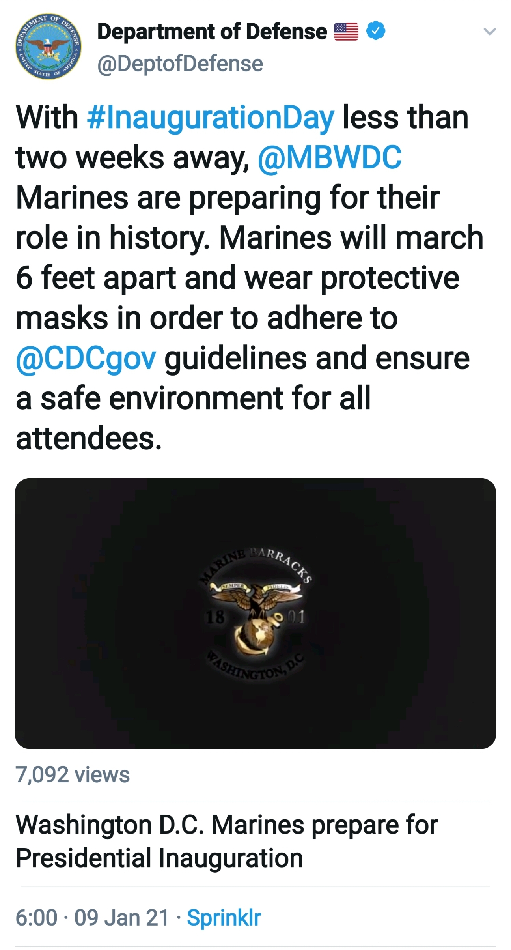Screen dimensions: 511x950
Task: Click the blue verified badge
Action: (375, 31)
